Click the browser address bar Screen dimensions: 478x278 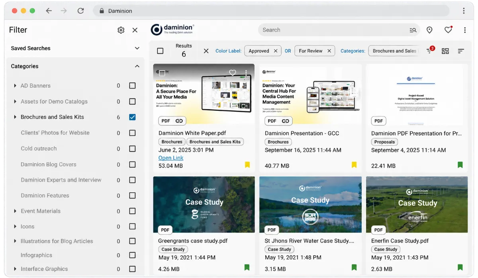(x=271, y=11)
